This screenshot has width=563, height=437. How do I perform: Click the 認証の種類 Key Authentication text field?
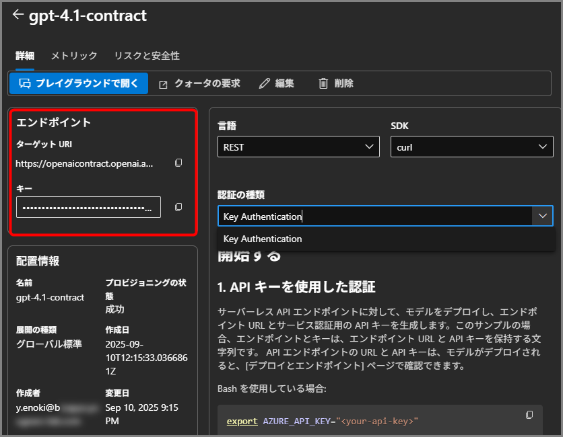coord(374,216)
